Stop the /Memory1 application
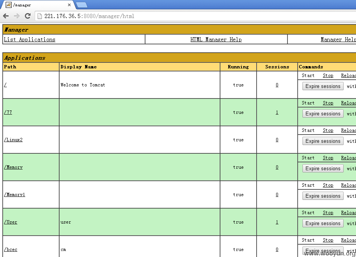Viewport: 356px width, 257px height. [x=328, y=185]
